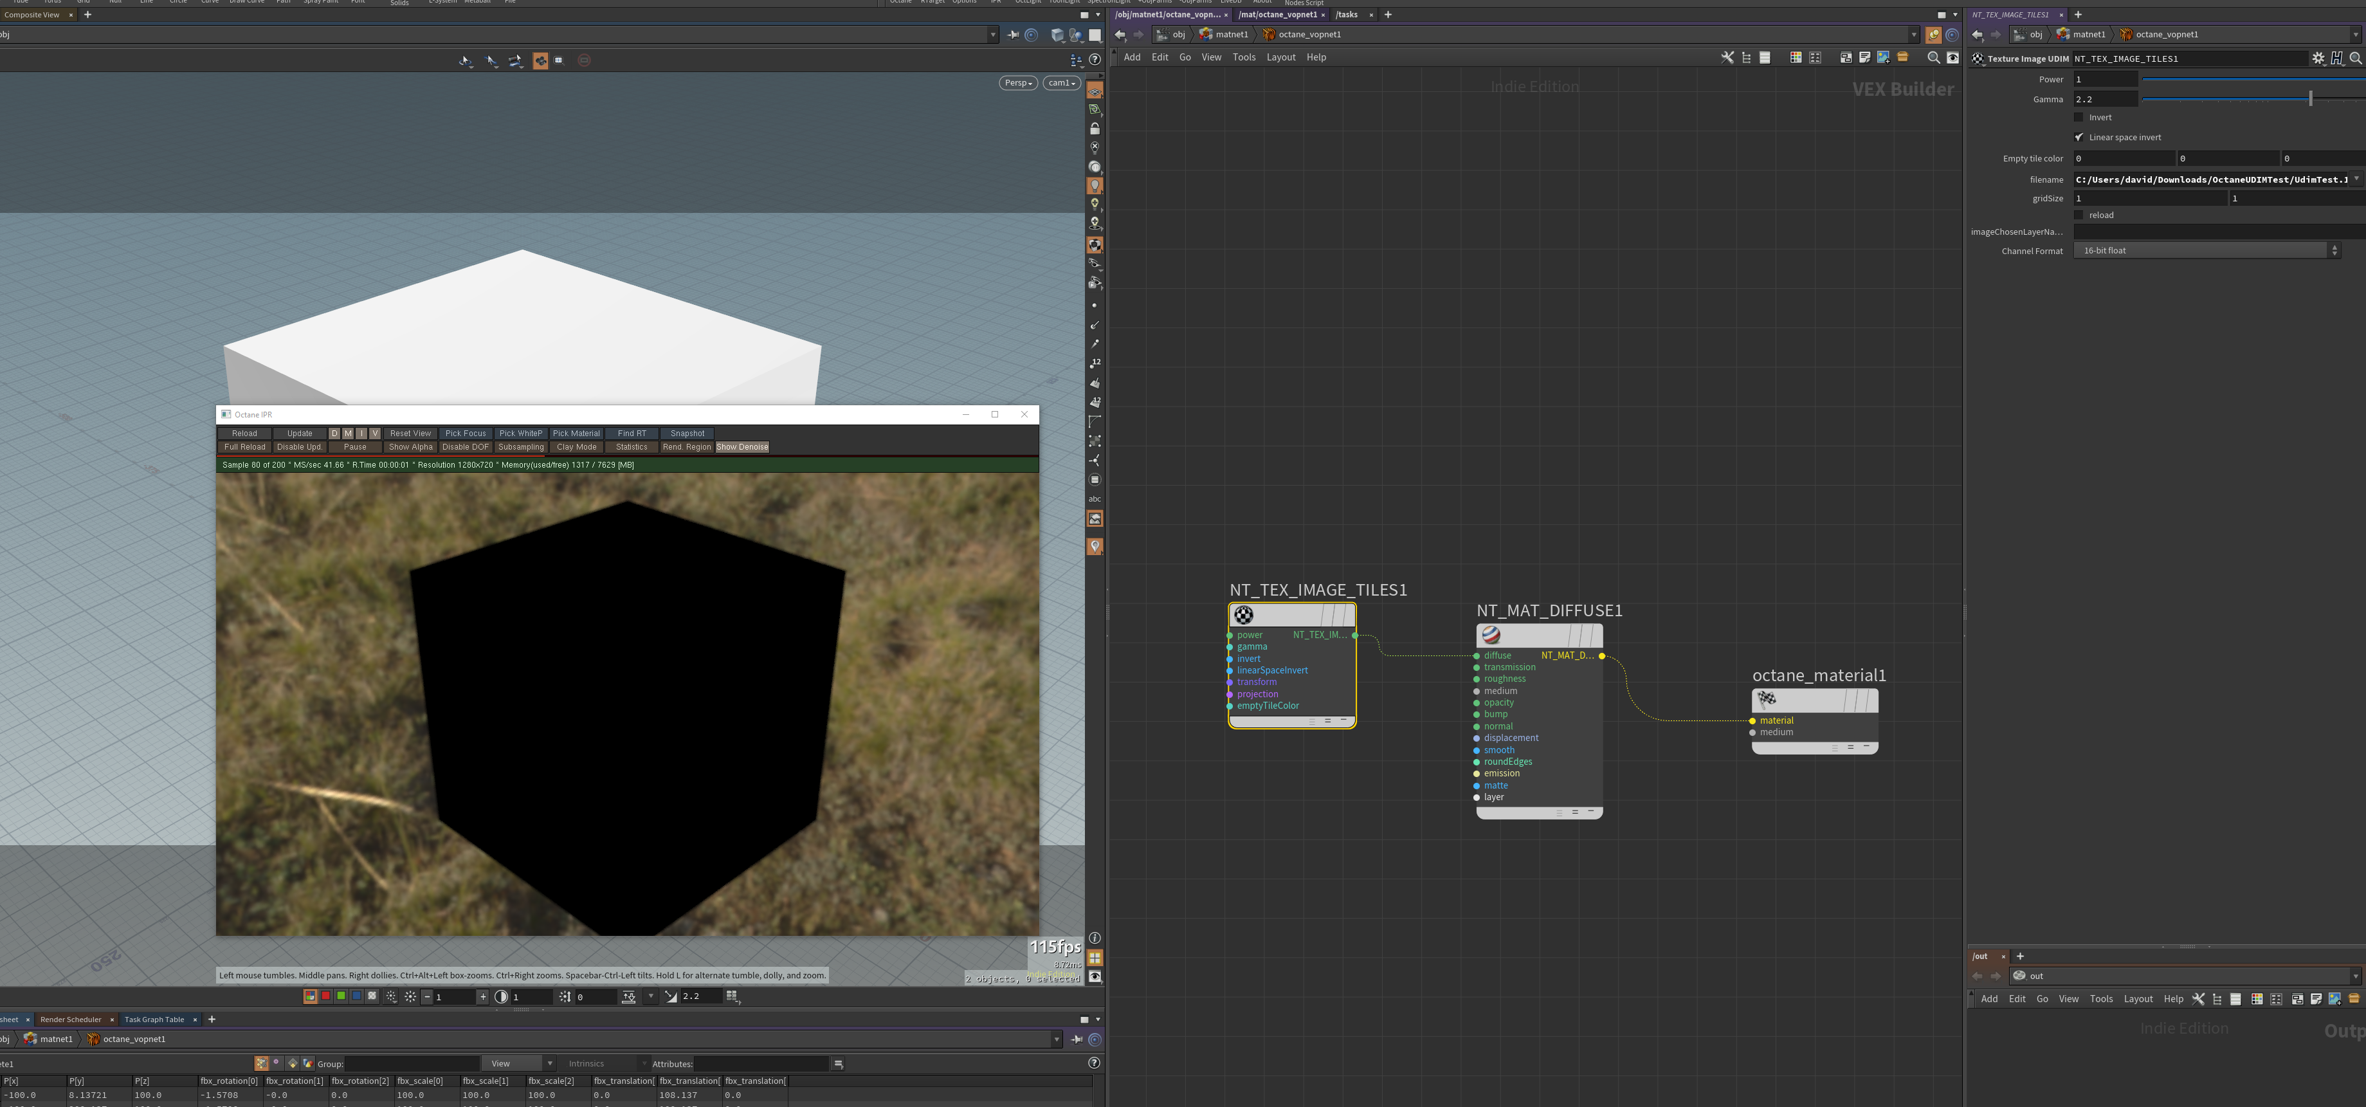Expand the filename chooser dropdown arrow

pos(2356,179)
